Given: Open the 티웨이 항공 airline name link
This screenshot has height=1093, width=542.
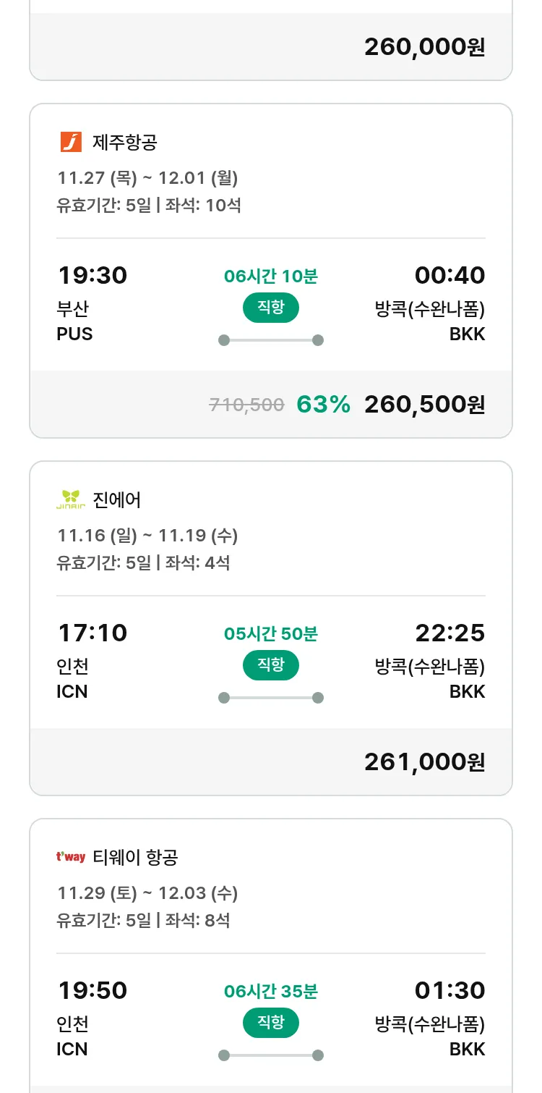Looking at the screenshot, I should (x=136, y=857).
